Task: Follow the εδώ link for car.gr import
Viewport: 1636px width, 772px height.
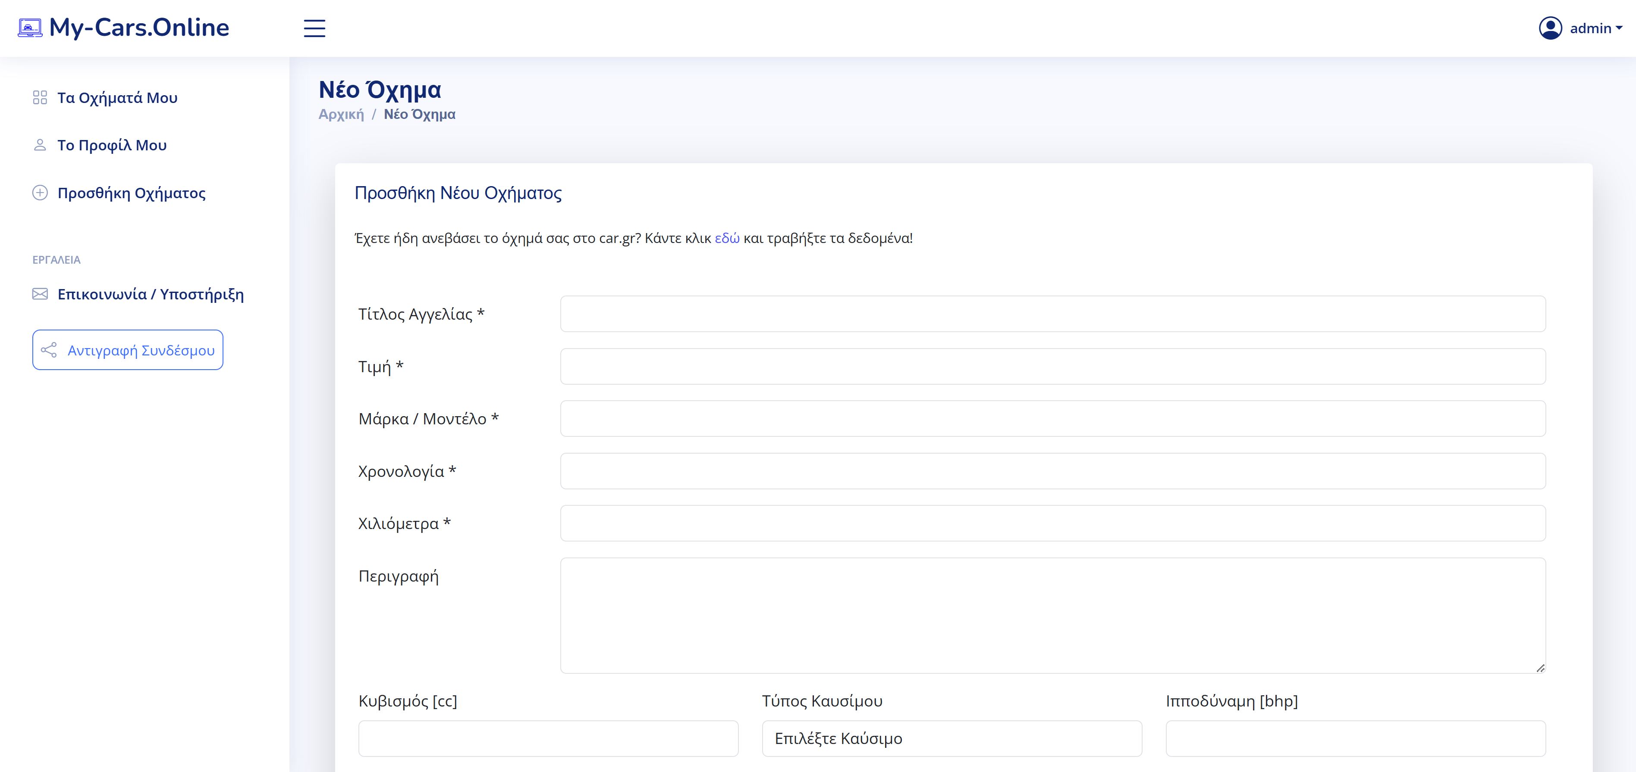Action: pos(726,239)
